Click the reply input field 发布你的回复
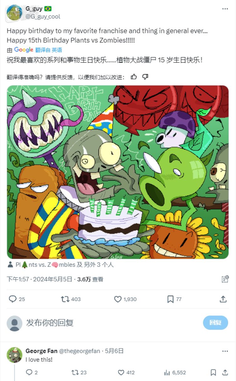The width and height of the screenshot is (236, 381). click(x=50, y=323)
